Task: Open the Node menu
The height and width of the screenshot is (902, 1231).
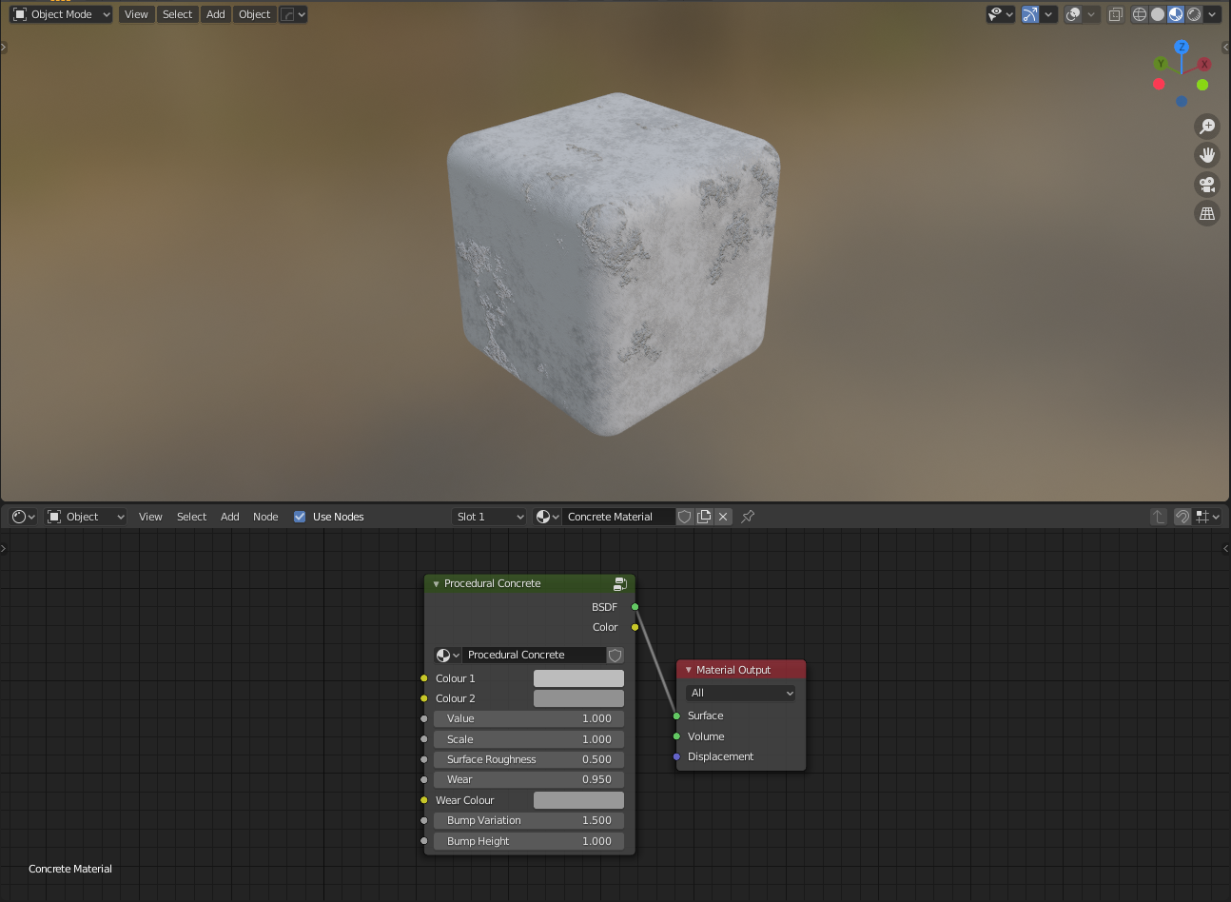Action: pyautogui.click(x=265, y=516)
